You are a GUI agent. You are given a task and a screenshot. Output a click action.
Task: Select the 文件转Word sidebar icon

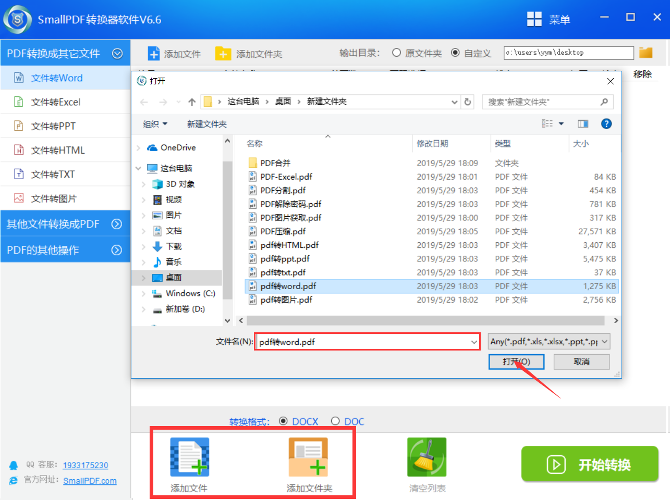pos(19,78)
